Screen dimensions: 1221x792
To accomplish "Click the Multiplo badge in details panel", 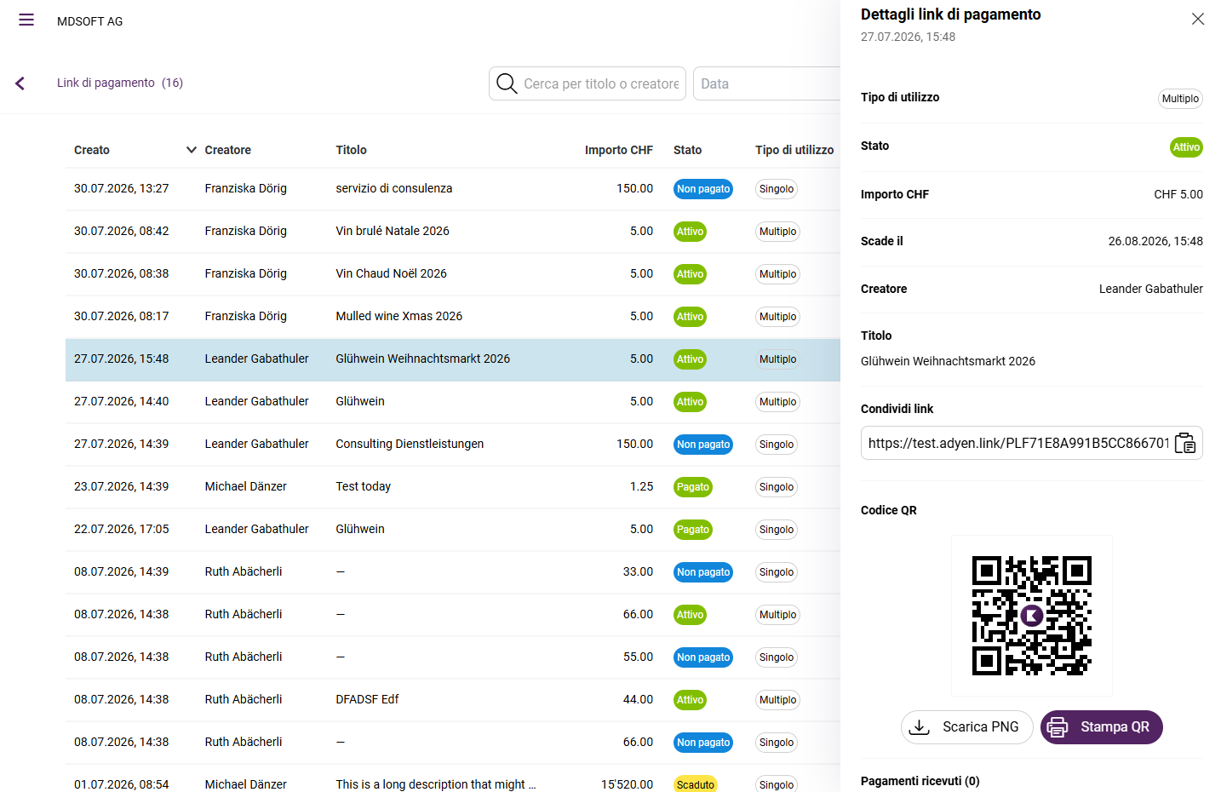I will 1180,99.
